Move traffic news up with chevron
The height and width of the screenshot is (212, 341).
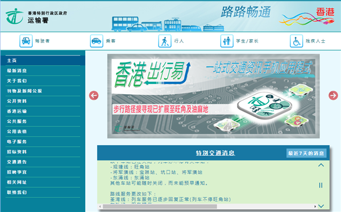[x=321, y=165]
